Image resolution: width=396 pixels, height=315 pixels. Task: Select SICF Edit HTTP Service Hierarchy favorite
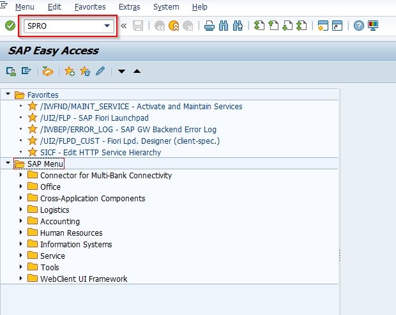click(100, 153)
